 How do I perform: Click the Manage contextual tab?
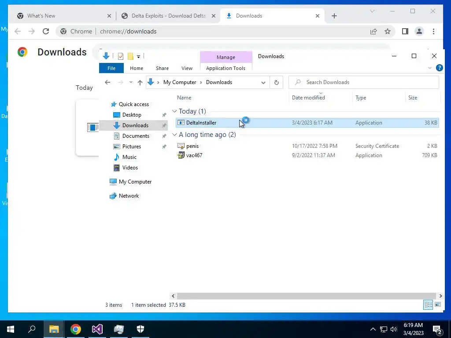[x=226, y=57]
